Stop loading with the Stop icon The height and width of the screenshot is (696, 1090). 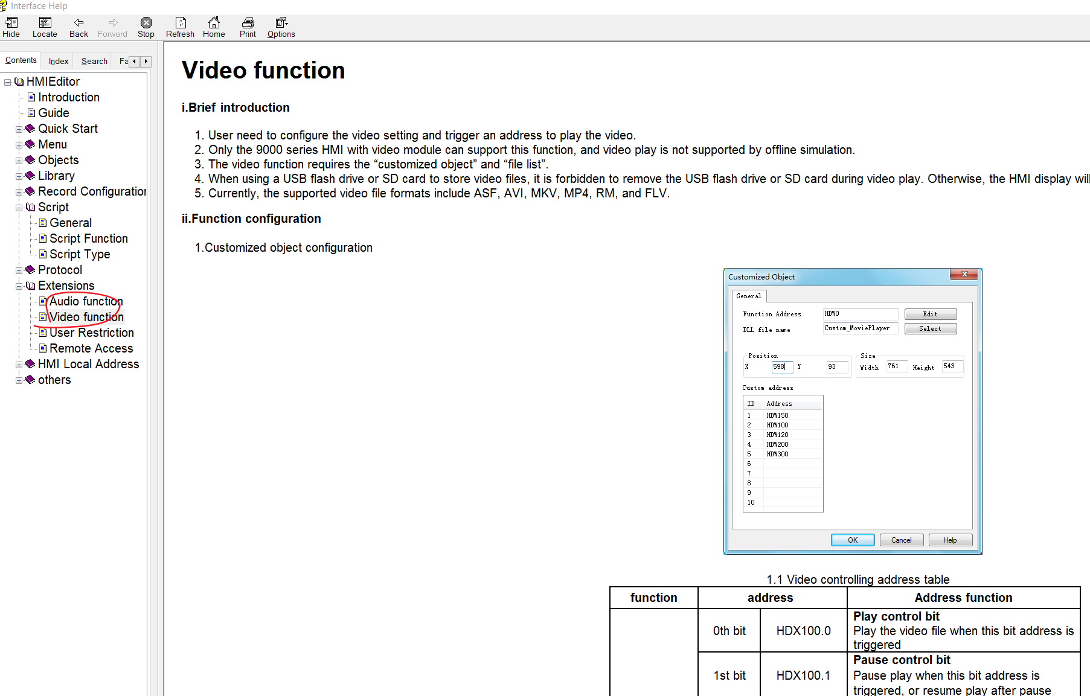click(146, 27)
